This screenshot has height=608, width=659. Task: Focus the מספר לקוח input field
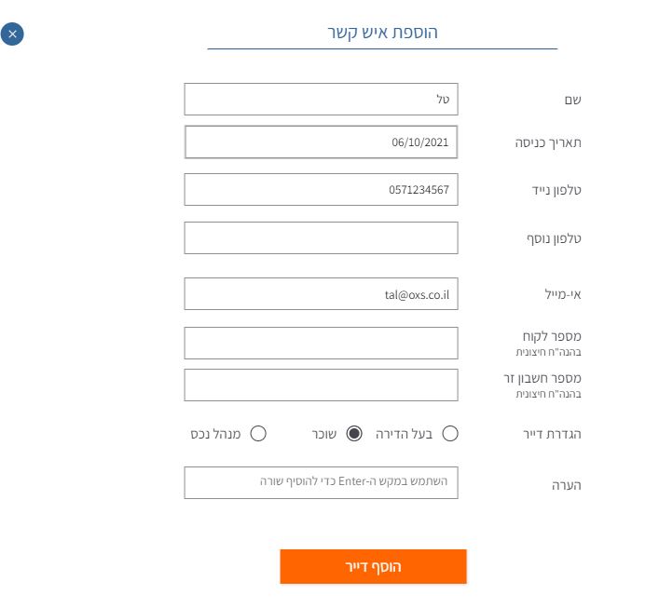click(321, 343)
